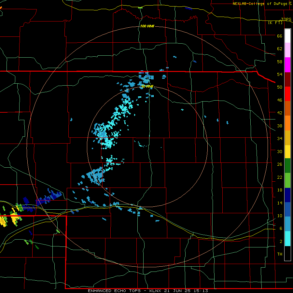Click the '38' legend value
Image resolution: width=293 pixels, height=293 pixels.
(x=280, y=126)
